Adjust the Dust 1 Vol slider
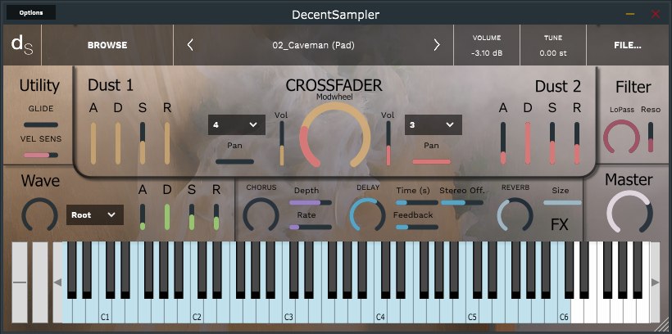The image size is (672, 334). coord(282,143)
